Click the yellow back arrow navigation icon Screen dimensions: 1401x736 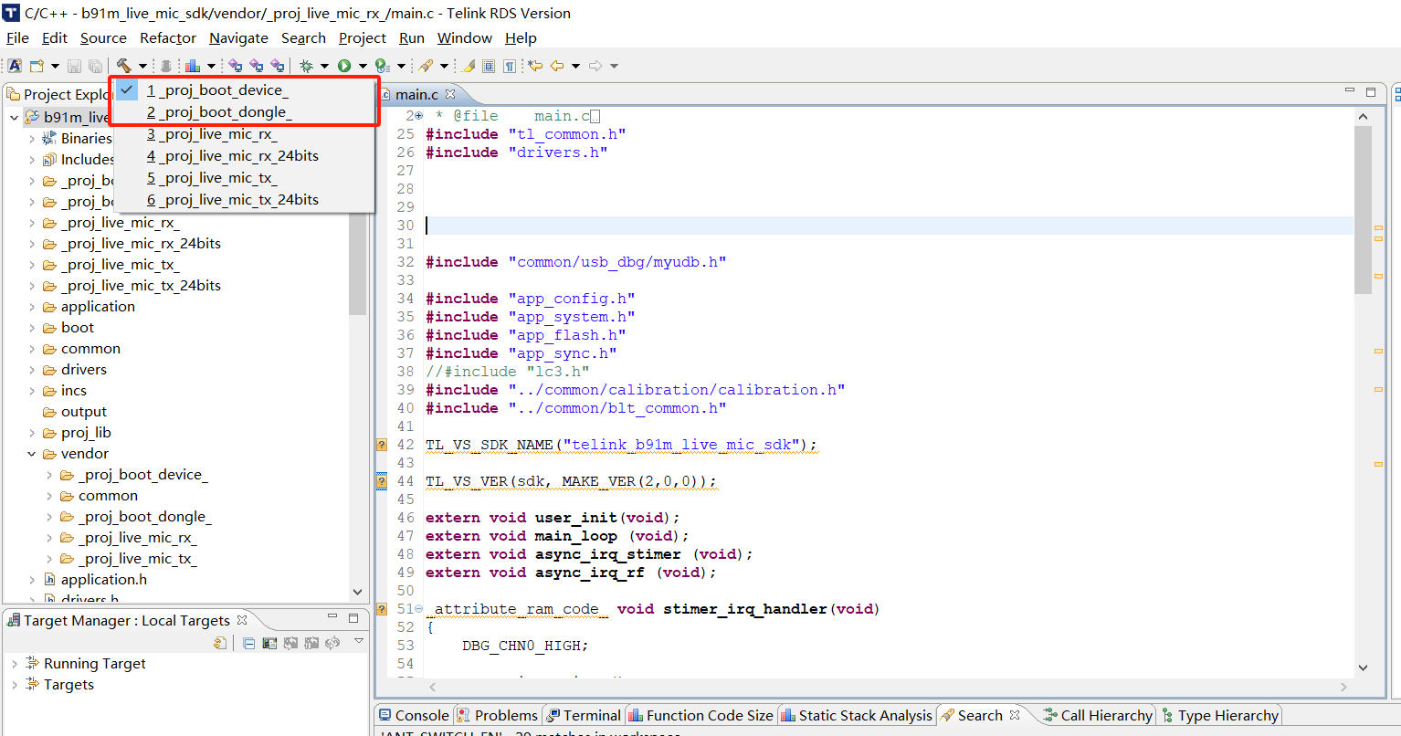[557, 66]
